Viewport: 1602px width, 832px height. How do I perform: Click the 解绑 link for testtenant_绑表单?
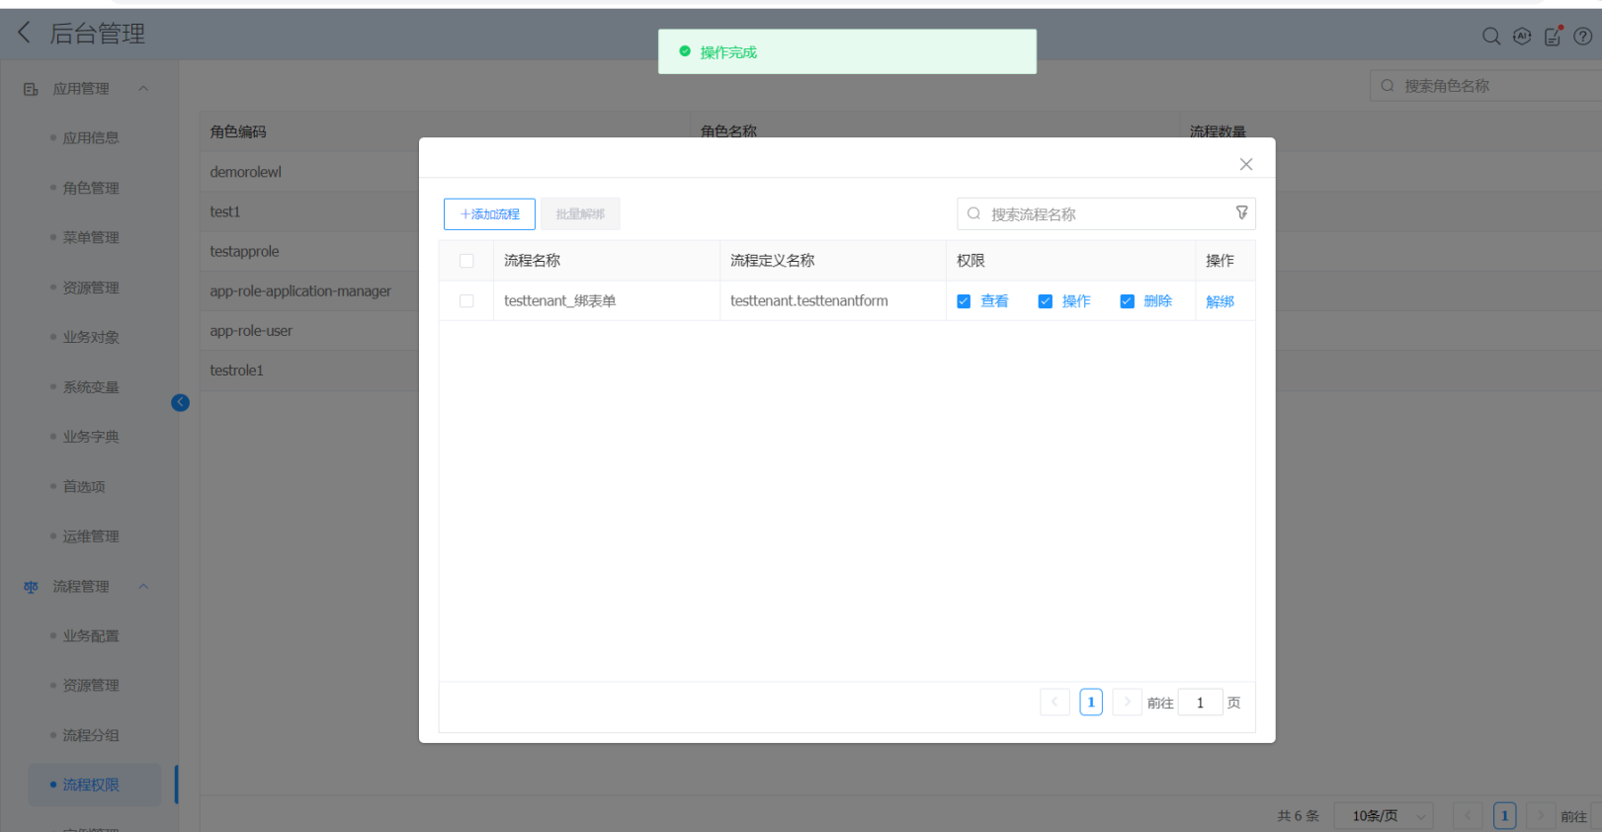click(x=1220, y=301)
